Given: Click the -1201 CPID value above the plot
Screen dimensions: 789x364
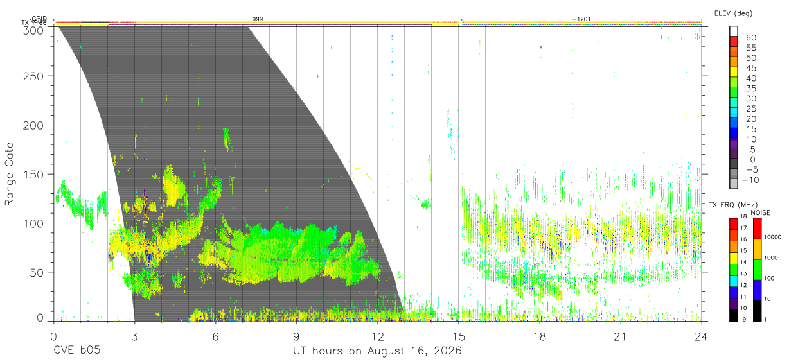Looking at the screenshot, I should click(x=581, y=20).
